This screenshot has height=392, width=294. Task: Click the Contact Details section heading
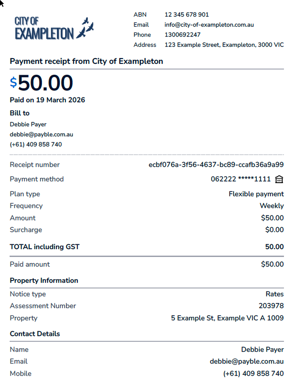point(35,334)
